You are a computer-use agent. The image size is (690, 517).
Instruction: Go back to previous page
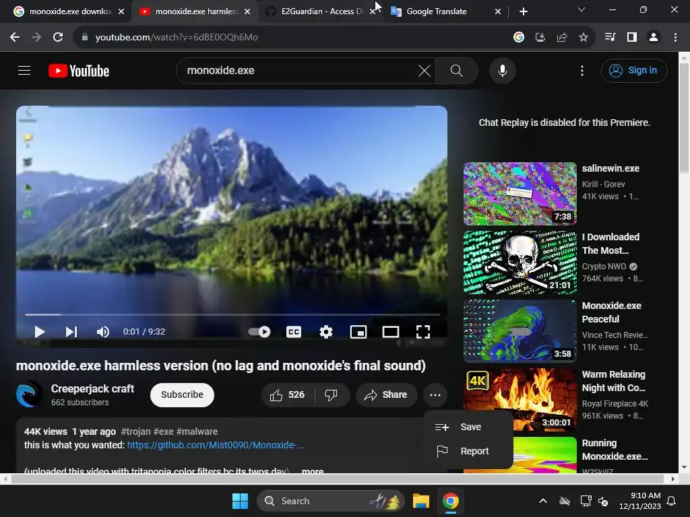(x=15, y=38)
